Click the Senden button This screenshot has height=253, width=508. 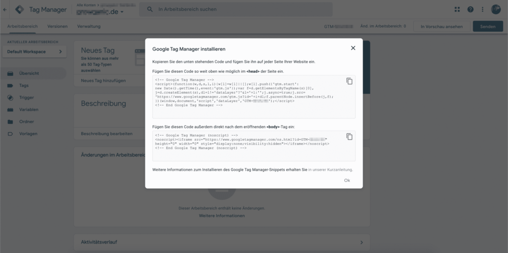tap(488, 27)
